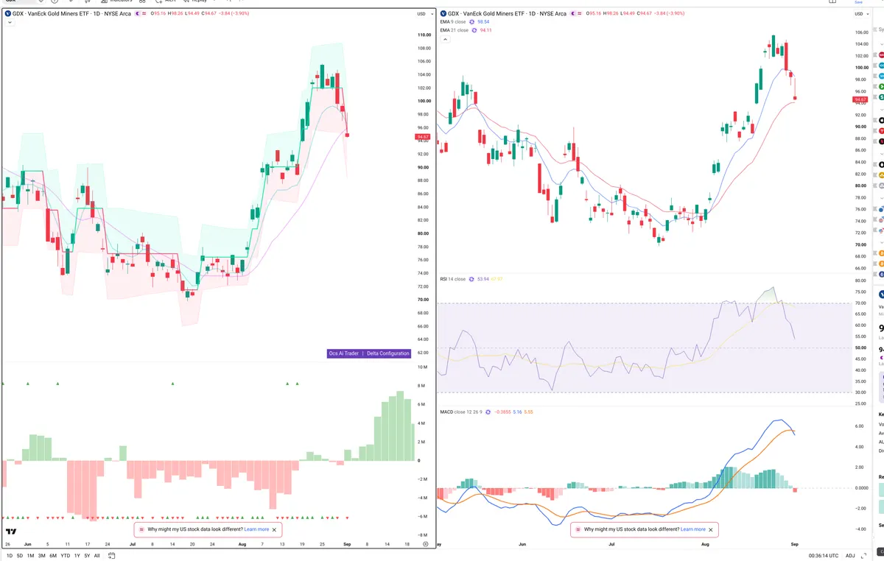Click the Delta Configuration label
This screenshot has height=561, width=884.
coord(388,353)
